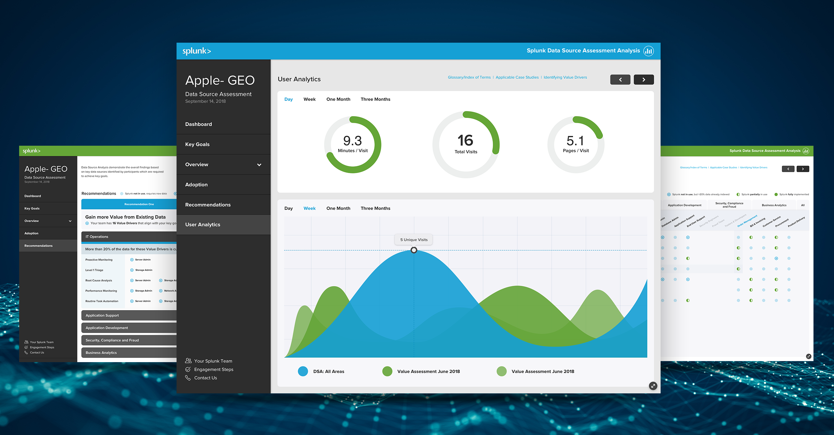
Task: Click plus icon beside Server Admin, Routine Task Automation row
Action: pos(132,301)
